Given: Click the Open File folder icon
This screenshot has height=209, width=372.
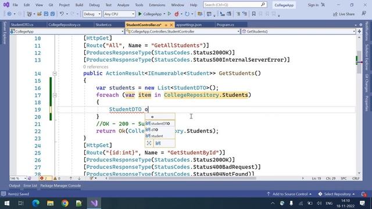Looking at the screenshot, I should coord(40,14).
